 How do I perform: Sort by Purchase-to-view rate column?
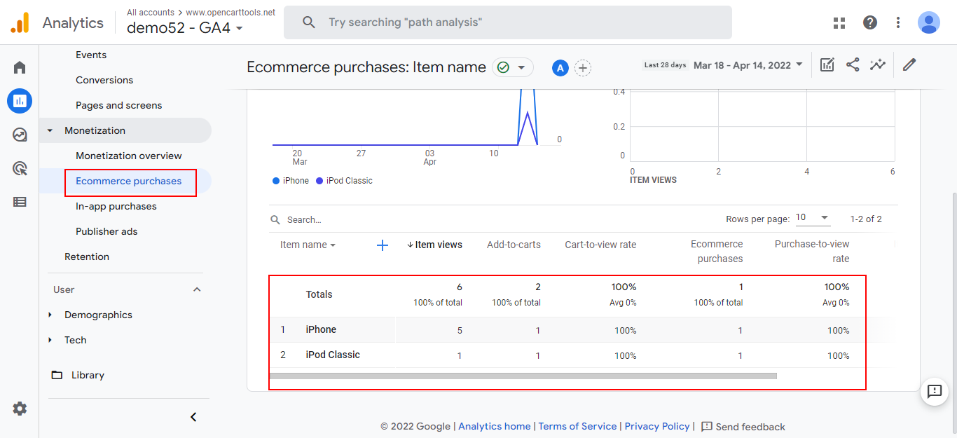(812, 252)
